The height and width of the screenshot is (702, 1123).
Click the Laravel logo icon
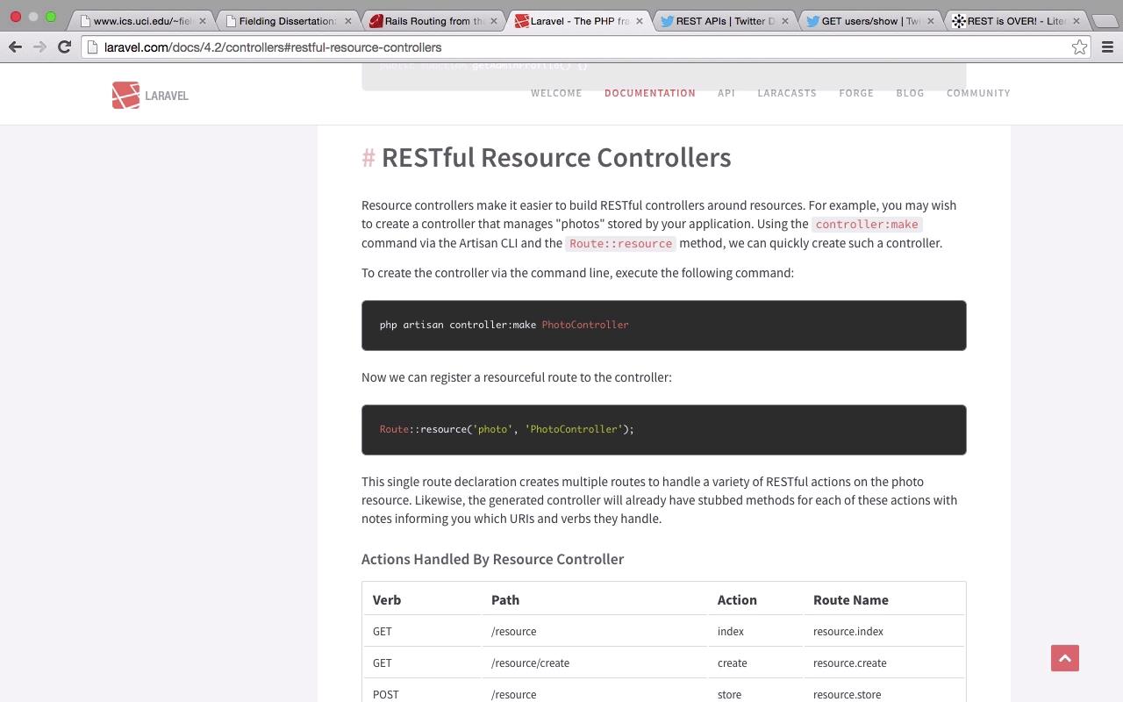[x=125, y=95]
